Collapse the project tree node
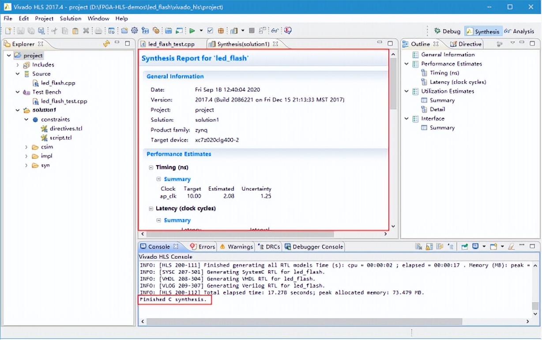The image size is (542, 340). 9,56
